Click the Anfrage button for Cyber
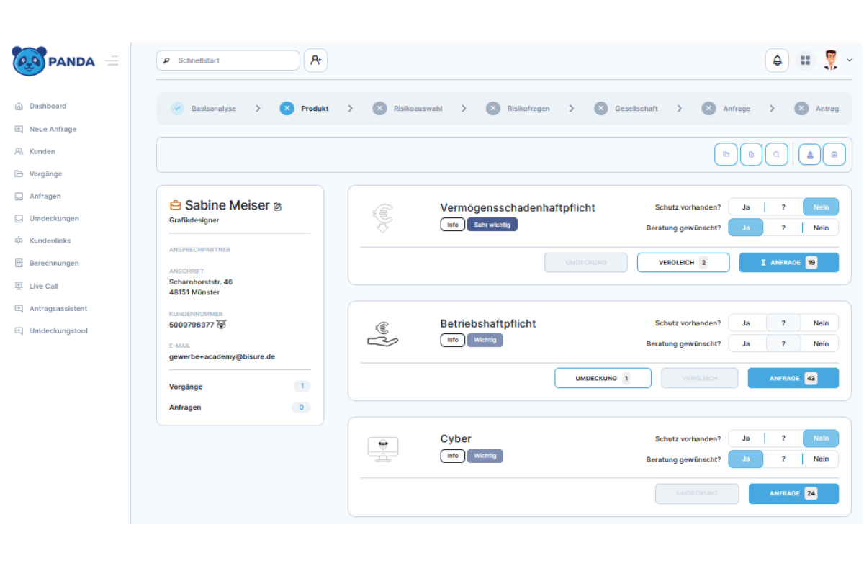This screenshot has height=576, width=864. coord(793,494)
